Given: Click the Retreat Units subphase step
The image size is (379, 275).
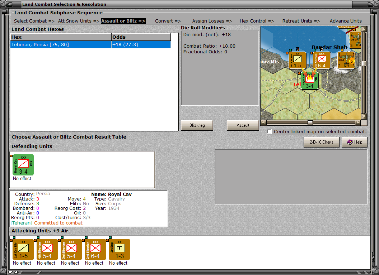Looking at the screenshot, I should point(301,21).
